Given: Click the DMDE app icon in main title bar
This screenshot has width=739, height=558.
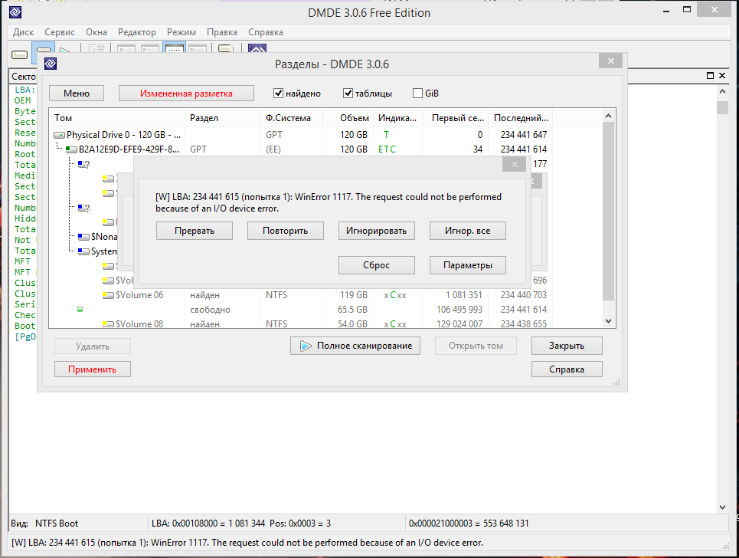Looking at the screenshot, I should point(15,12).
